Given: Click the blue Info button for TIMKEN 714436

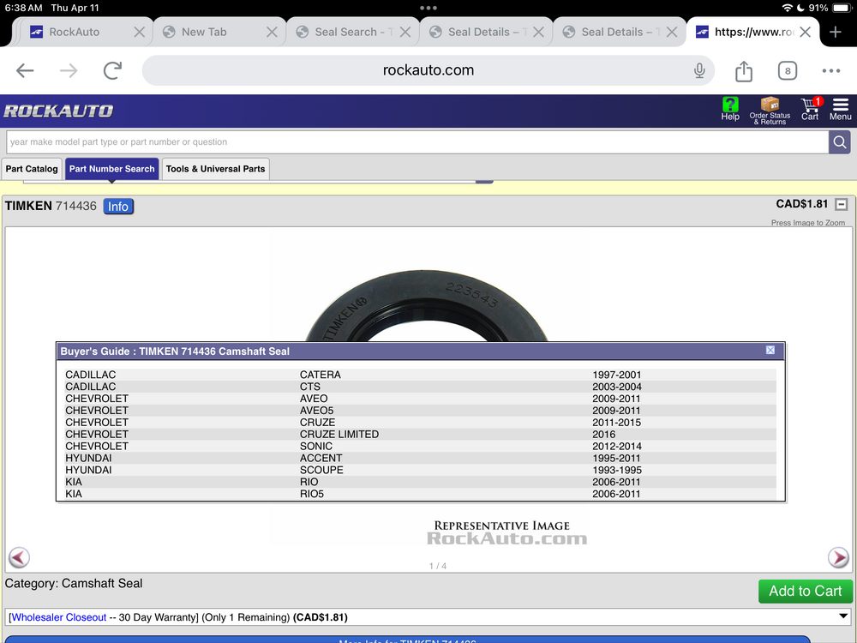Looking at the screenshot, I should tap(118, 206).
